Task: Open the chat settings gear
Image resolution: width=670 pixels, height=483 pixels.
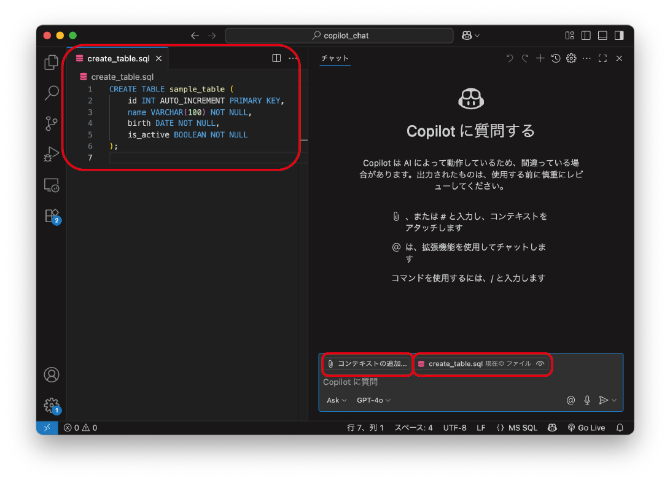Action: (571, 58)
